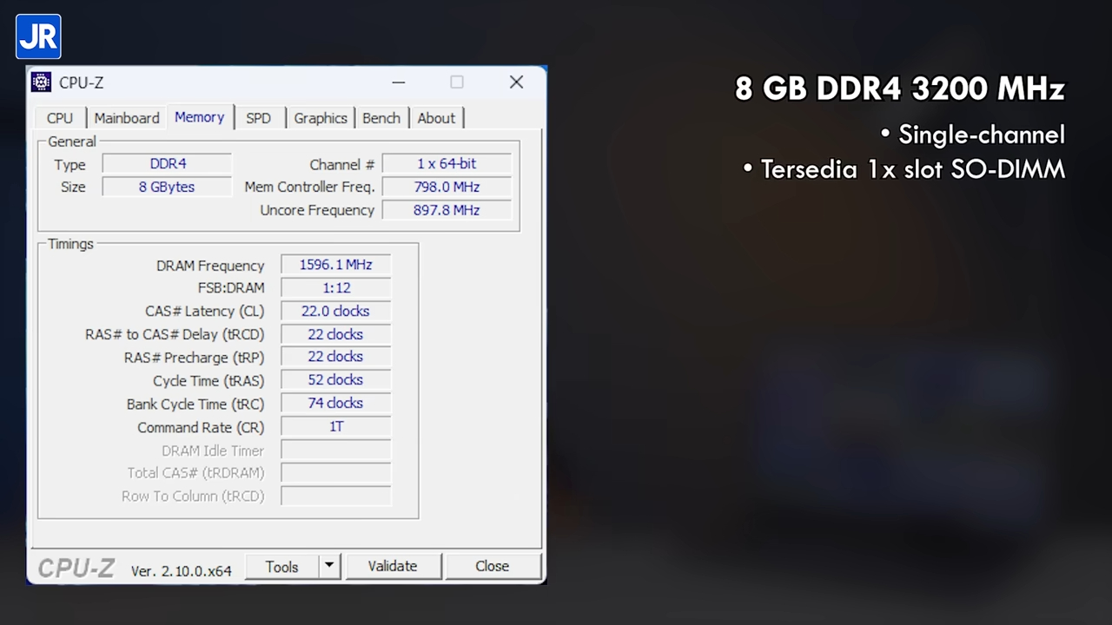Open the About tab
1112x625 pixels.
(x=436, y=118)
